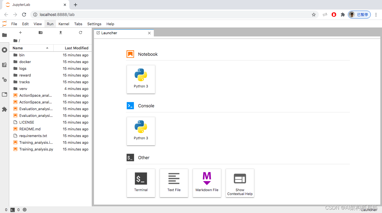The width and height of the screenshot is (382, 213).
Task: Click the Jupyter logo in the menu bar
Action: [x=4, y=24]
